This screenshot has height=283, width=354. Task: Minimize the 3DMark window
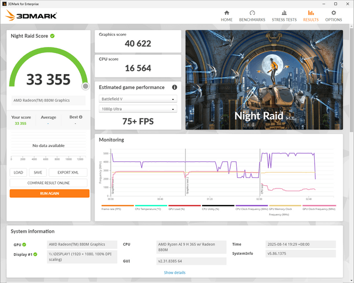(x=324, y=4)
